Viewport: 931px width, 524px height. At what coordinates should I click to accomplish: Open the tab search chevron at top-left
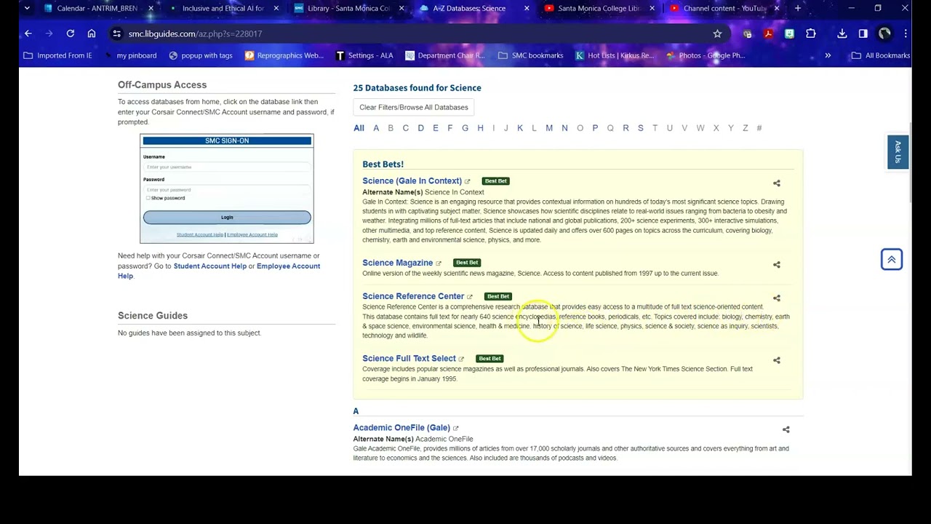pyautogui.click(x=27, y=9)
